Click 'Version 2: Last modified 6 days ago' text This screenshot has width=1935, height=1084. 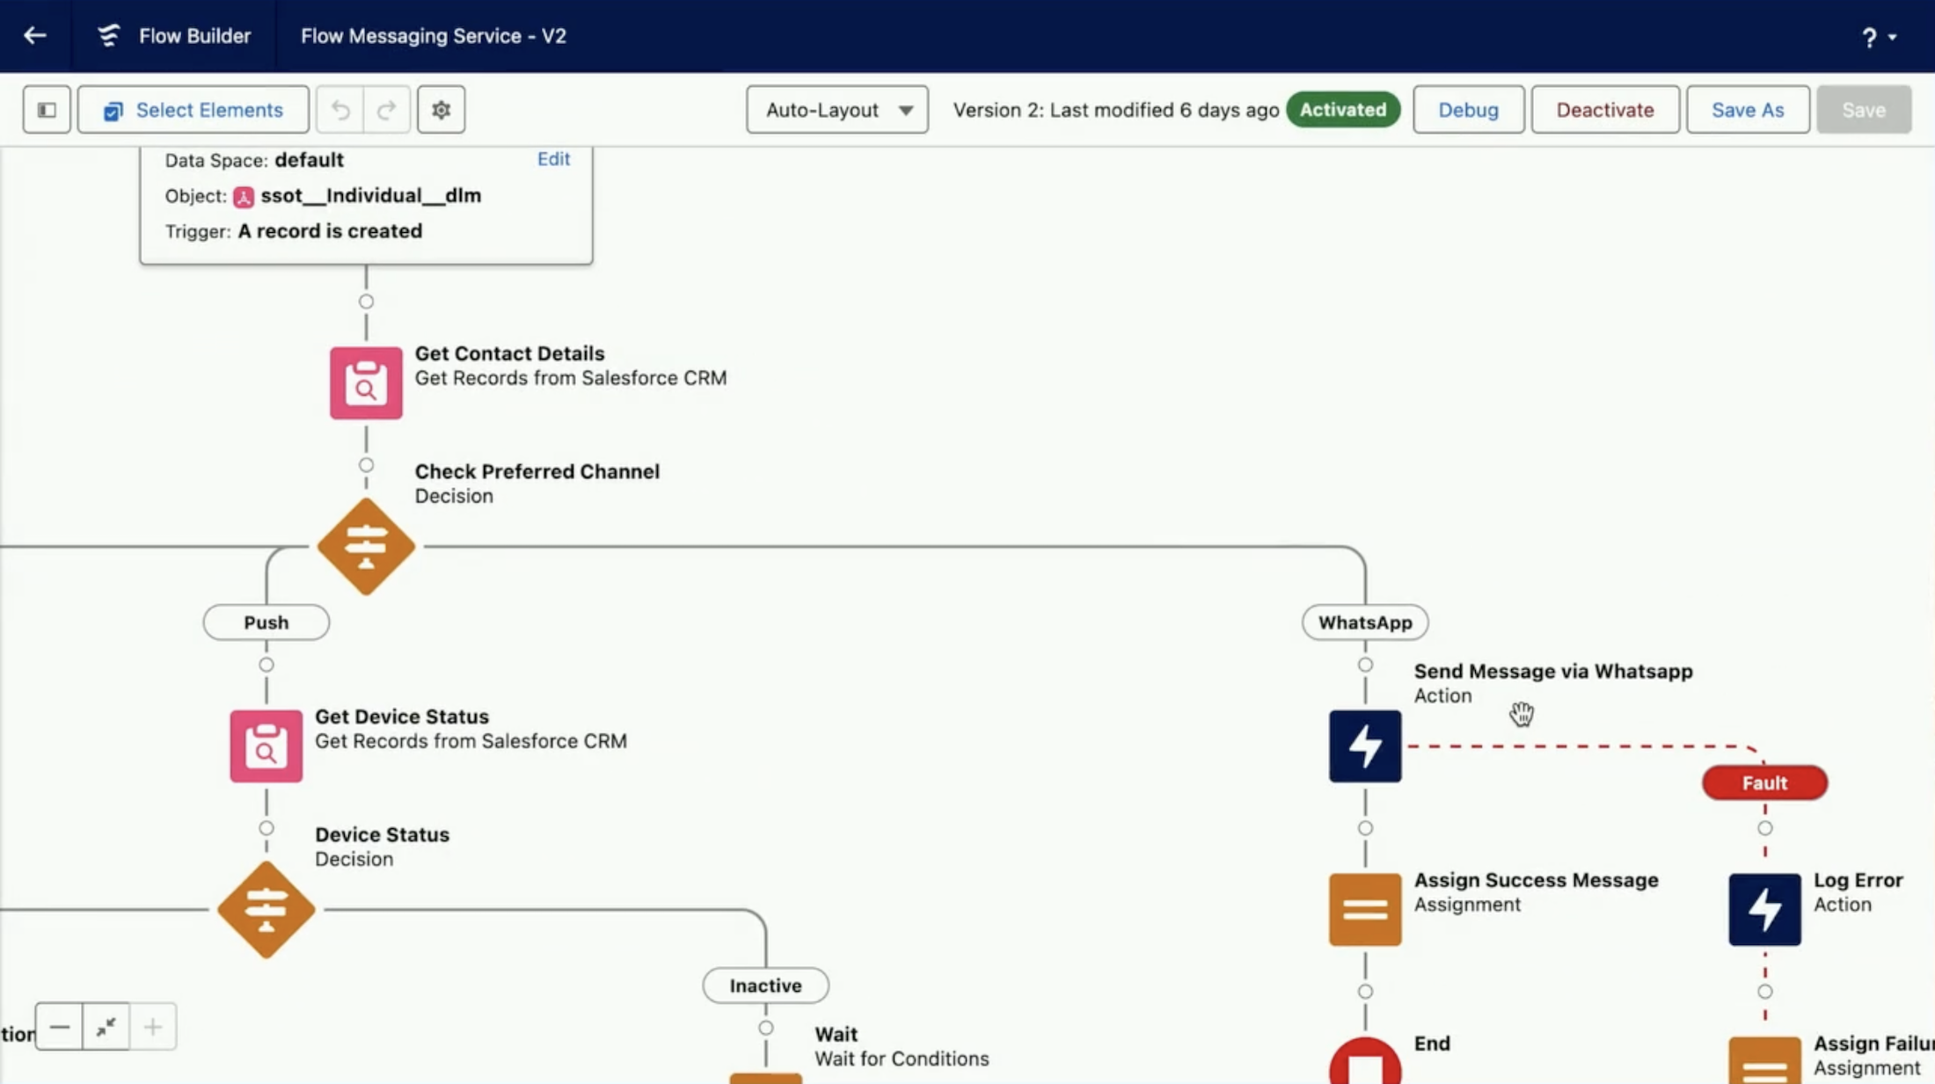(x=1116, y=110)
